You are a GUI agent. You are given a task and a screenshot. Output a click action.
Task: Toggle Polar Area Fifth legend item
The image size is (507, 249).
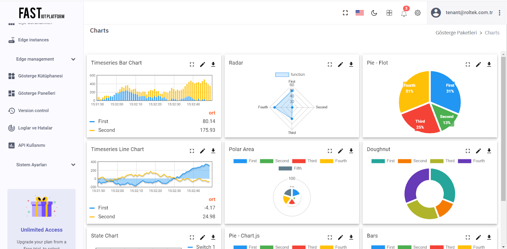[290, 168]
